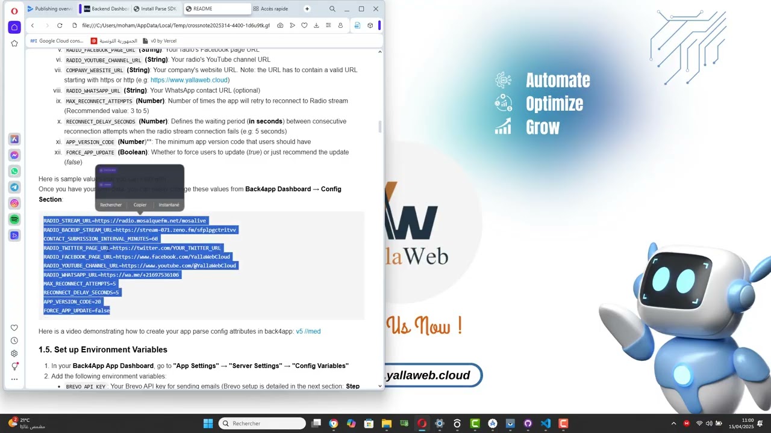This screenshot has width=771, height=433.
Task: Open Spotify in Opera sidebar
Action: pyautogui.click(x=14, y=220)
